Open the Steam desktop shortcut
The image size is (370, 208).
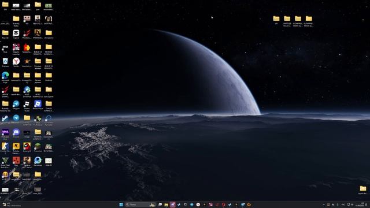(x=5, y=118)
